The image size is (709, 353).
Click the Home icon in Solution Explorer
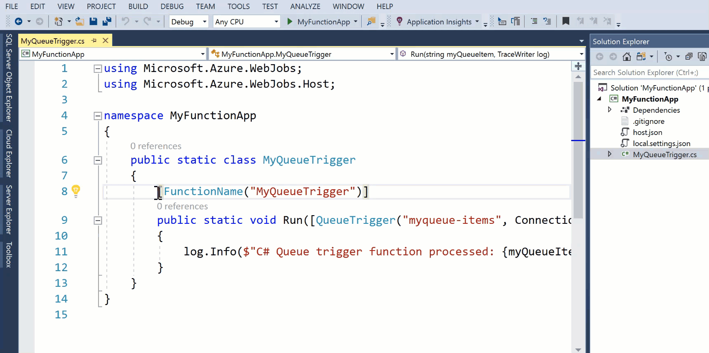pyautogui.click(x=627, y=57)
